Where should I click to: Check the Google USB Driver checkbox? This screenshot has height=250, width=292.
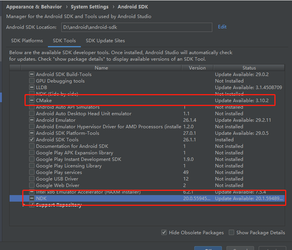[x=32, y=179]
